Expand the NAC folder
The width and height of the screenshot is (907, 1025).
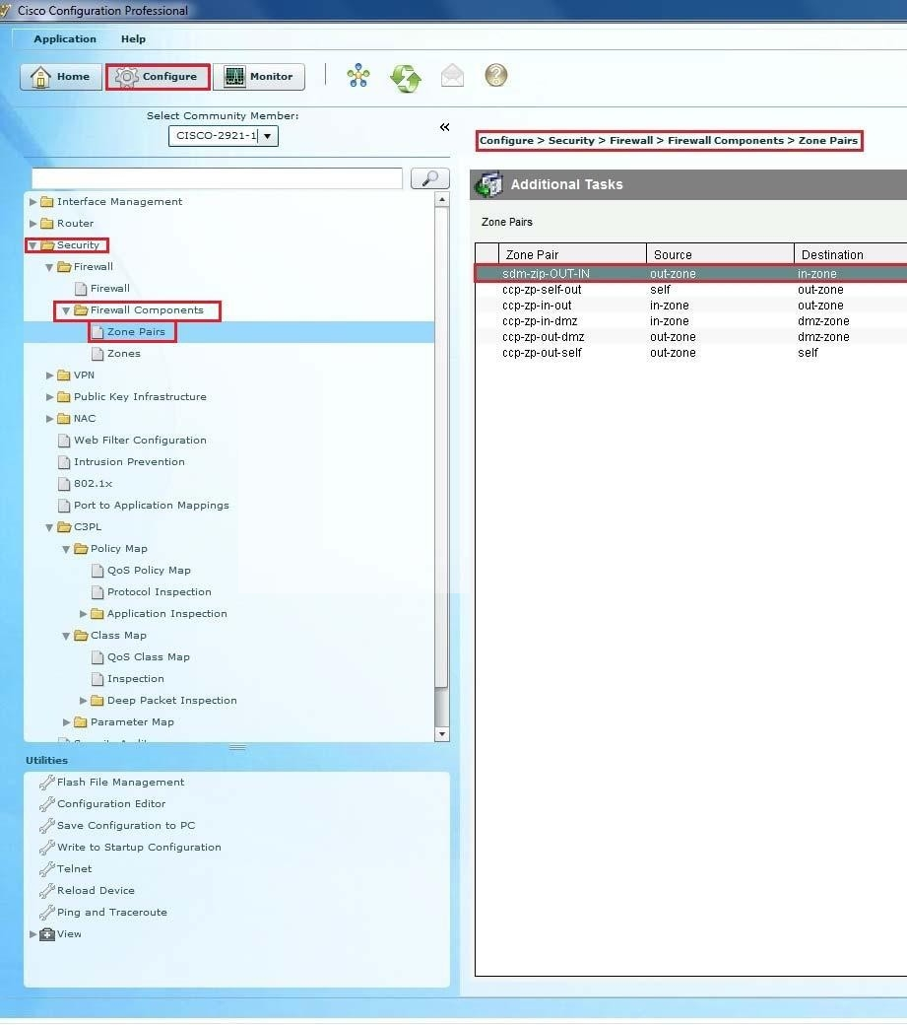[x=49, y=418]
